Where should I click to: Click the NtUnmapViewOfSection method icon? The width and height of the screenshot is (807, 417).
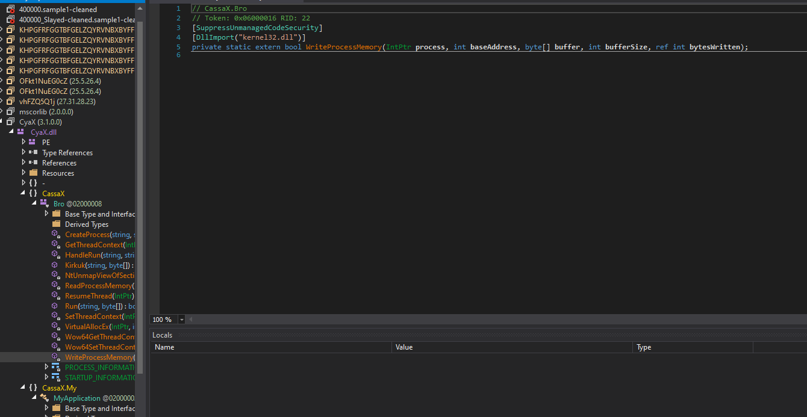(x=56, y=276)
